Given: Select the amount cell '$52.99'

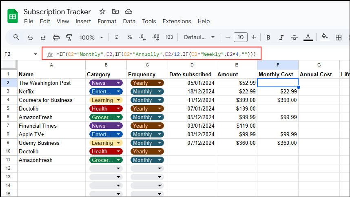Looking at the screenshot, I should (237, 83).
